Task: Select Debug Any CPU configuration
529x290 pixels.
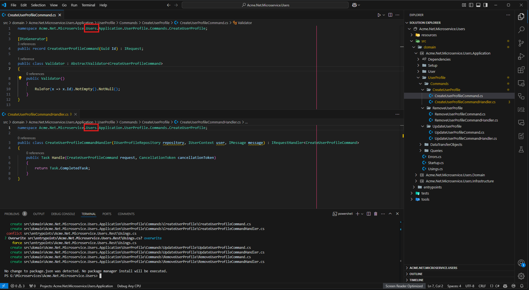Action: (x=129, y=286)
